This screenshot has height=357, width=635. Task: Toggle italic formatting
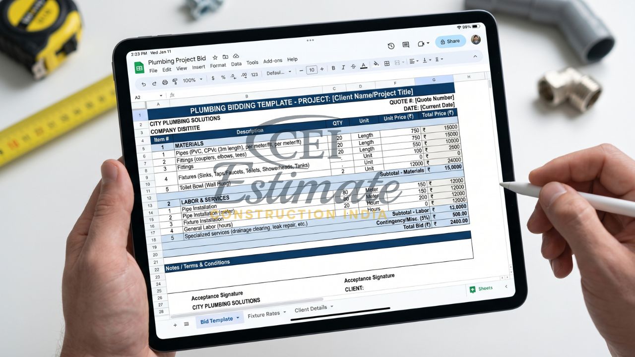pos(343,68)
